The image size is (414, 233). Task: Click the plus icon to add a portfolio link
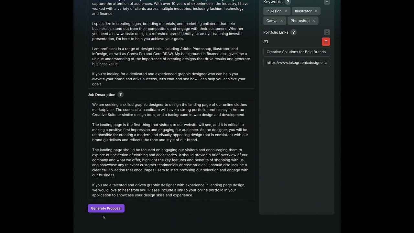(x=327, y=32)
